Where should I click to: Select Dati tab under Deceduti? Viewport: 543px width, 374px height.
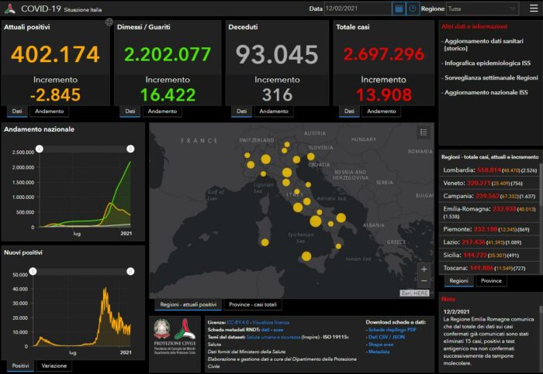[x=242, y=112]
